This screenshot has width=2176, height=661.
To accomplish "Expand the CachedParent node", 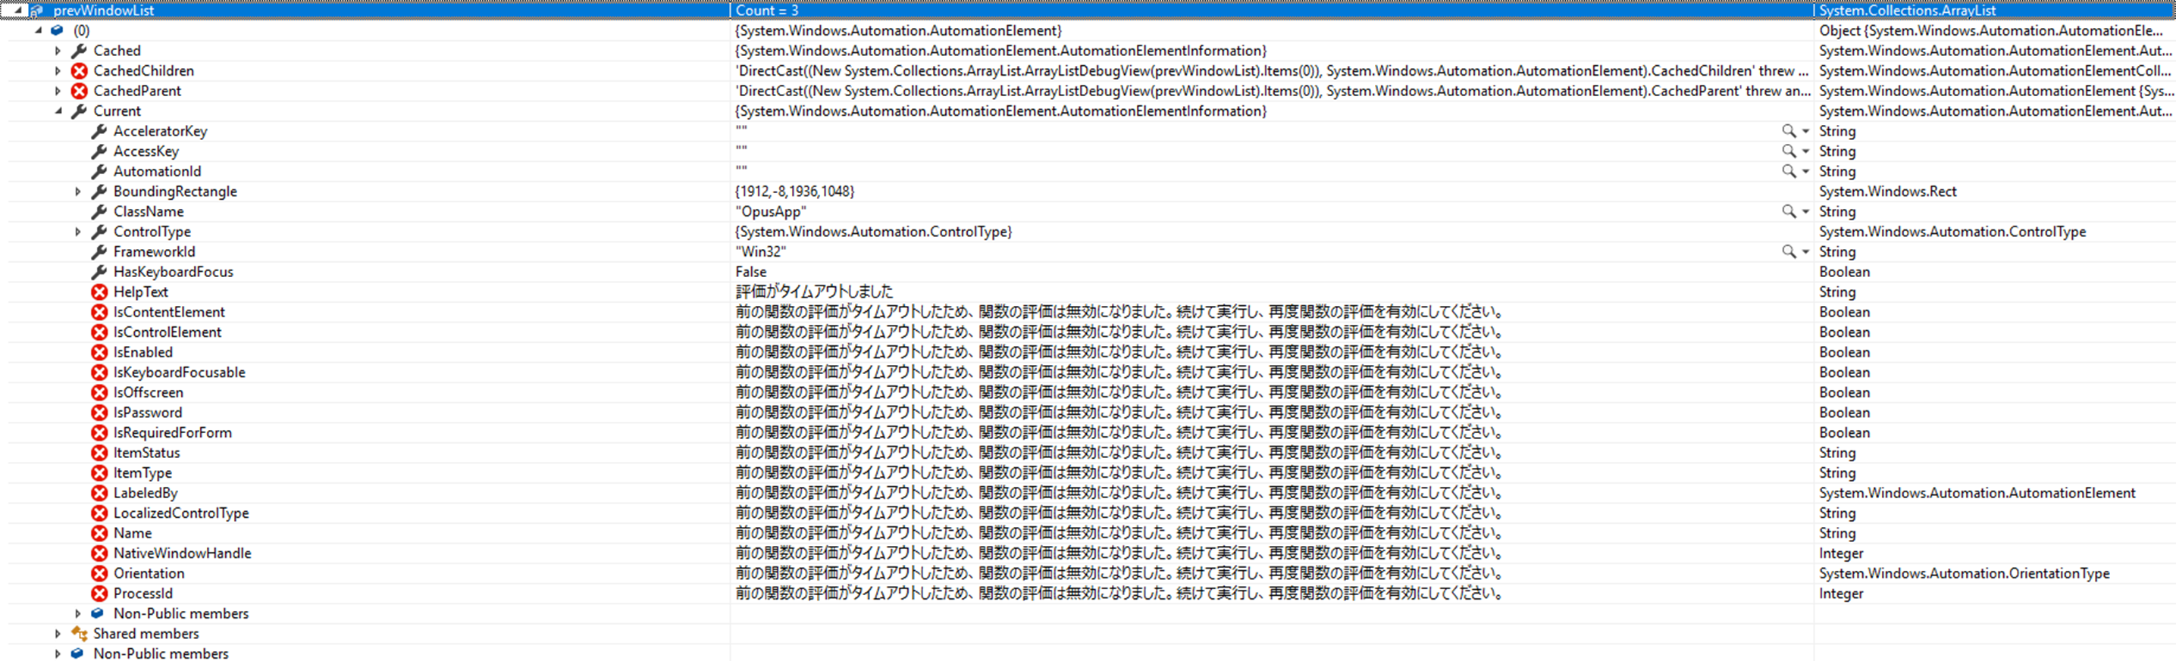I will click(58, 91).
